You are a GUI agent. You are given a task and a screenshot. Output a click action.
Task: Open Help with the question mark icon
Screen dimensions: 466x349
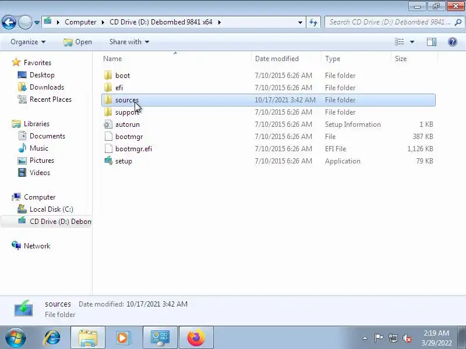pos(453,42)
